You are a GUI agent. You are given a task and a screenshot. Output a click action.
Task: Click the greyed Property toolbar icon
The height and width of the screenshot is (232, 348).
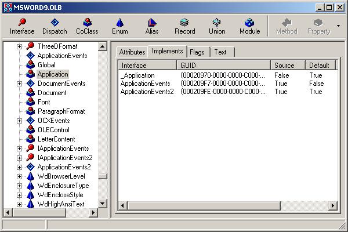coord(318,22)
